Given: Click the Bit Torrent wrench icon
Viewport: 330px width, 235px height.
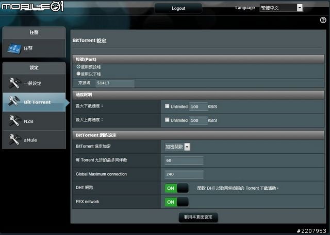Looking at the screenshot, I should point(14,102).
